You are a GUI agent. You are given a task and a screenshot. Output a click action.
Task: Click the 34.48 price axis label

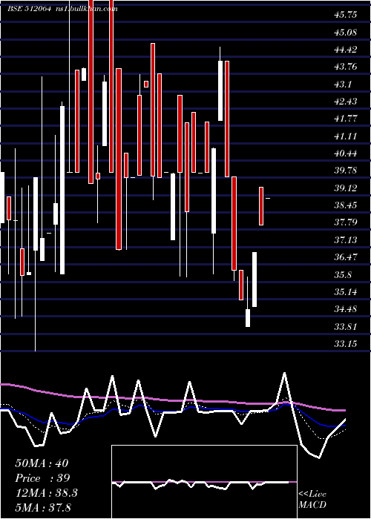click(x=346, y=309)
